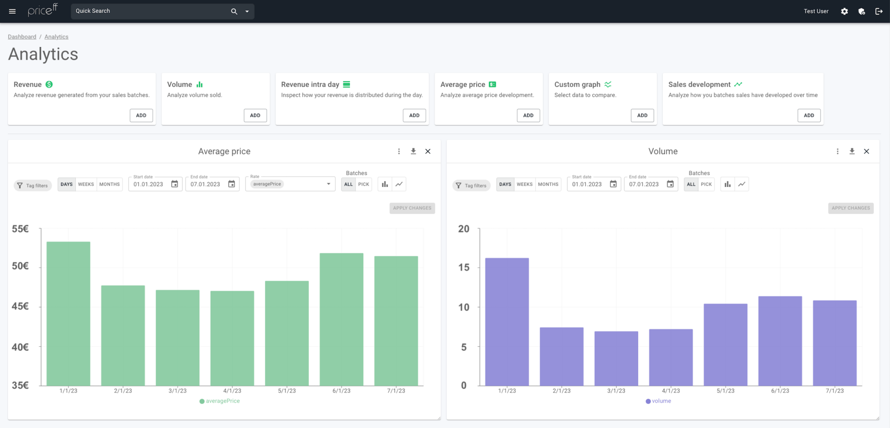Click the Quick Search magnifier icon
890x428 pixels.
[234, 11]
